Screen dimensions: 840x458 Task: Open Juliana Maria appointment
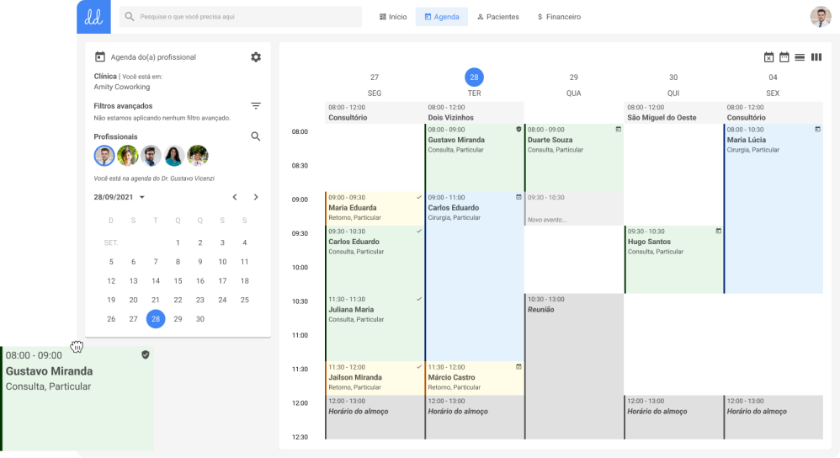pos(375,327)
